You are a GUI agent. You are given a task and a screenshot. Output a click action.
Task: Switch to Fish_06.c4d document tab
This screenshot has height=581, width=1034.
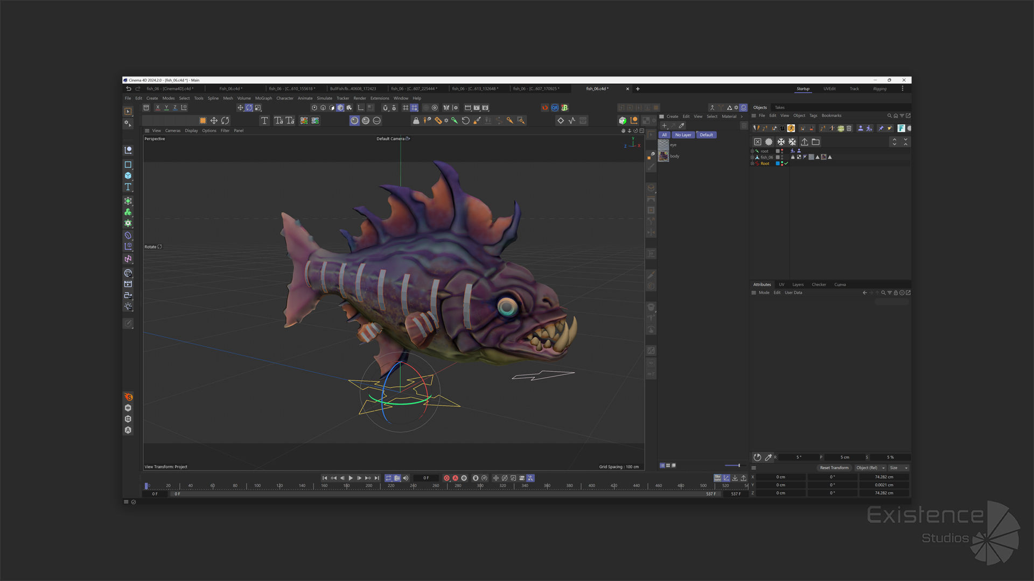(230, 89)
